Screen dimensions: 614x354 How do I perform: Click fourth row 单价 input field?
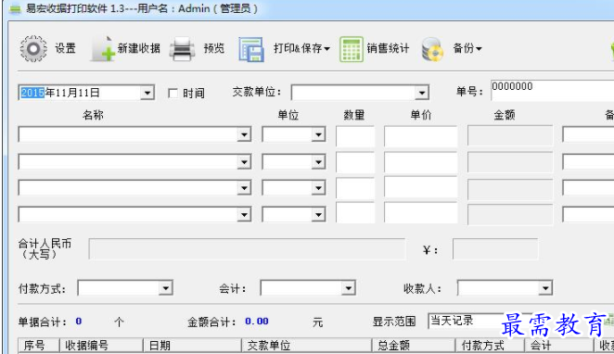(420, 213)
